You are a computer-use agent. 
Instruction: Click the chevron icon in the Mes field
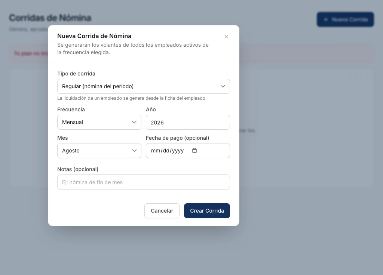pos(134,151)
